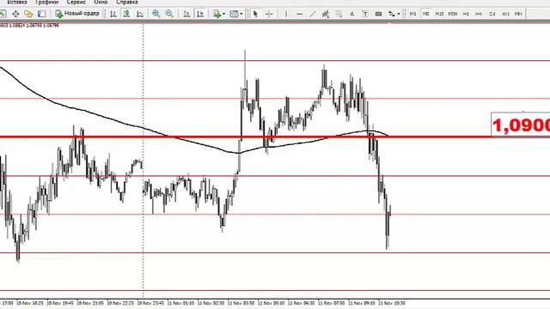Toggle chart shift from right border
Screen dimensions: 550x309
[x=200, y=14]
